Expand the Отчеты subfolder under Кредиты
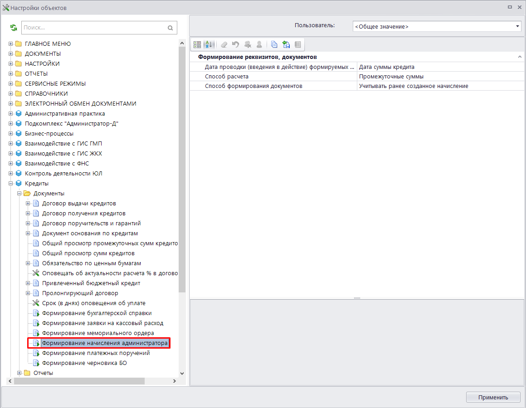 click(19, 373)
